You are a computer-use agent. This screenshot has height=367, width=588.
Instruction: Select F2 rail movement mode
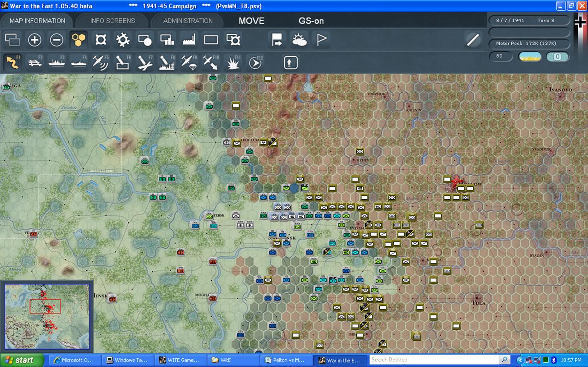(x=35, y=62)
